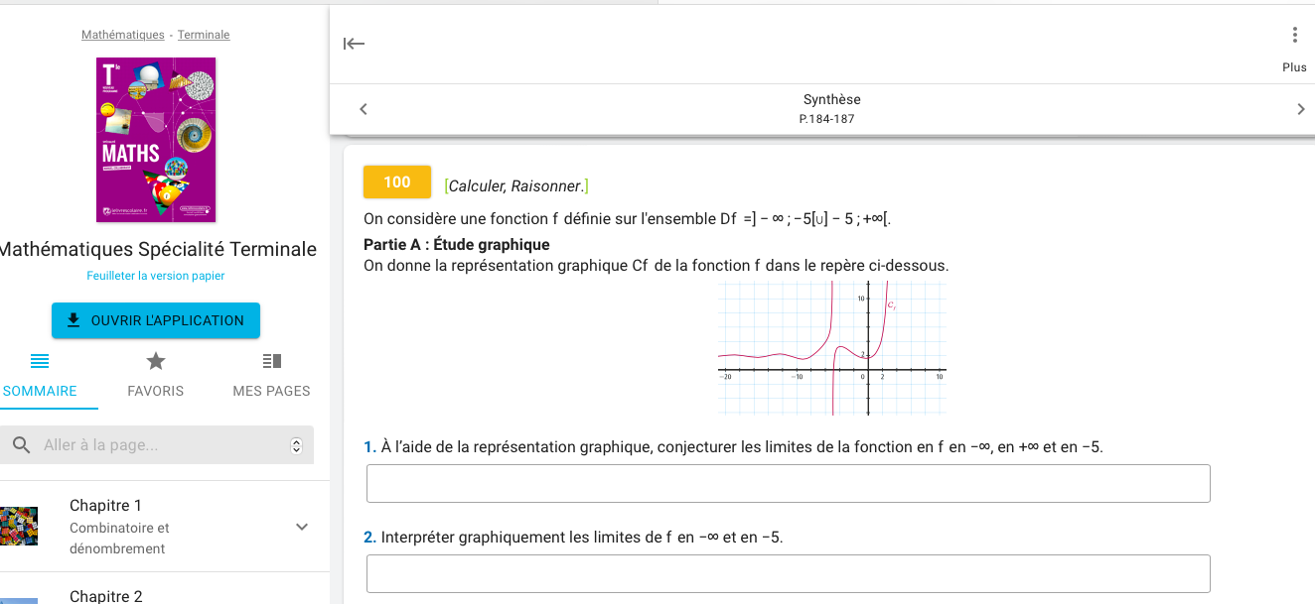Image resolution: width=1315 pixels, height=604 pixels.
Task: Go to next page with right chevron
Action: (x=1301, y=109)
